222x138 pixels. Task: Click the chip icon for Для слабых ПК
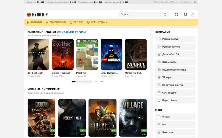[x=159, y=54]
